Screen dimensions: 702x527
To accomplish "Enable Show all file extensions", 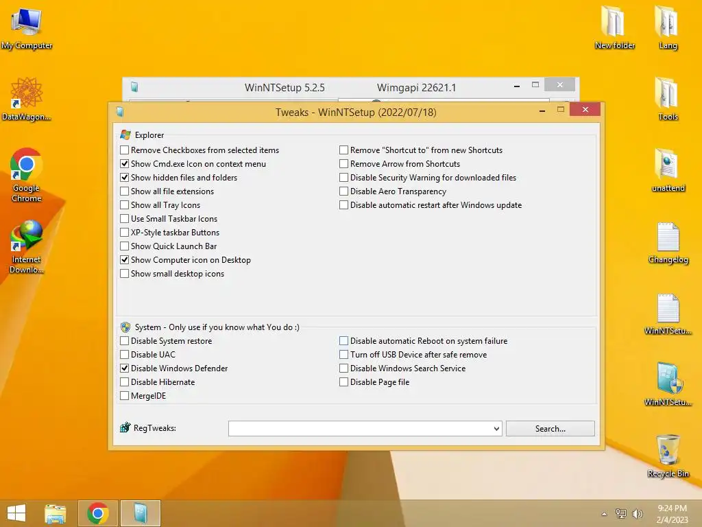I will point(125,191).
